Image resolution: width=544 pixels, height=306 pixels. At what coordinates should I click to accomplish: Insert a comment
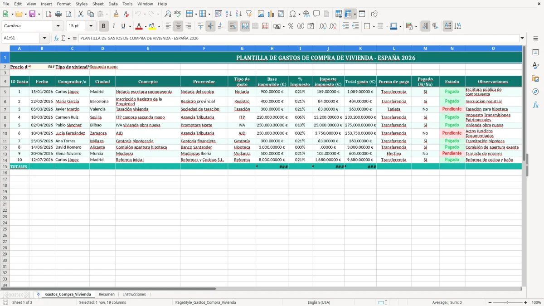click(316, 14)
